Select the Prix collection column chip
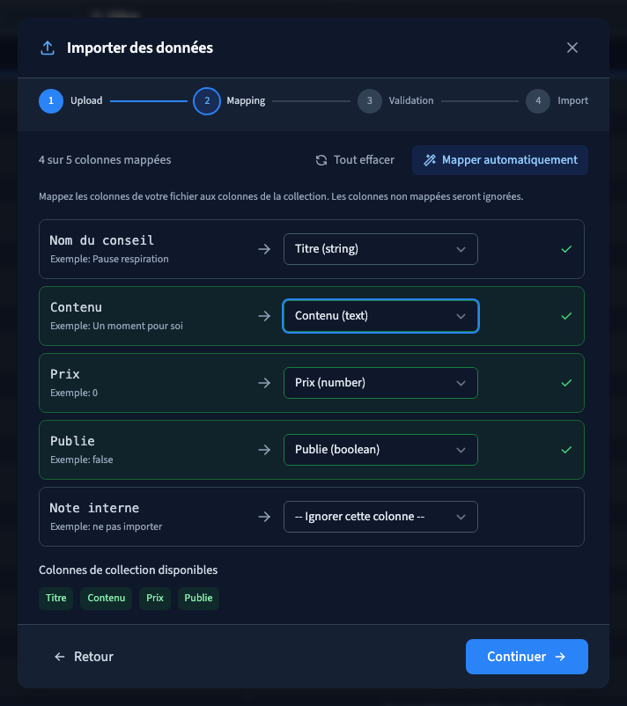This screenshot has height=706, width=627. pos(155,599)
